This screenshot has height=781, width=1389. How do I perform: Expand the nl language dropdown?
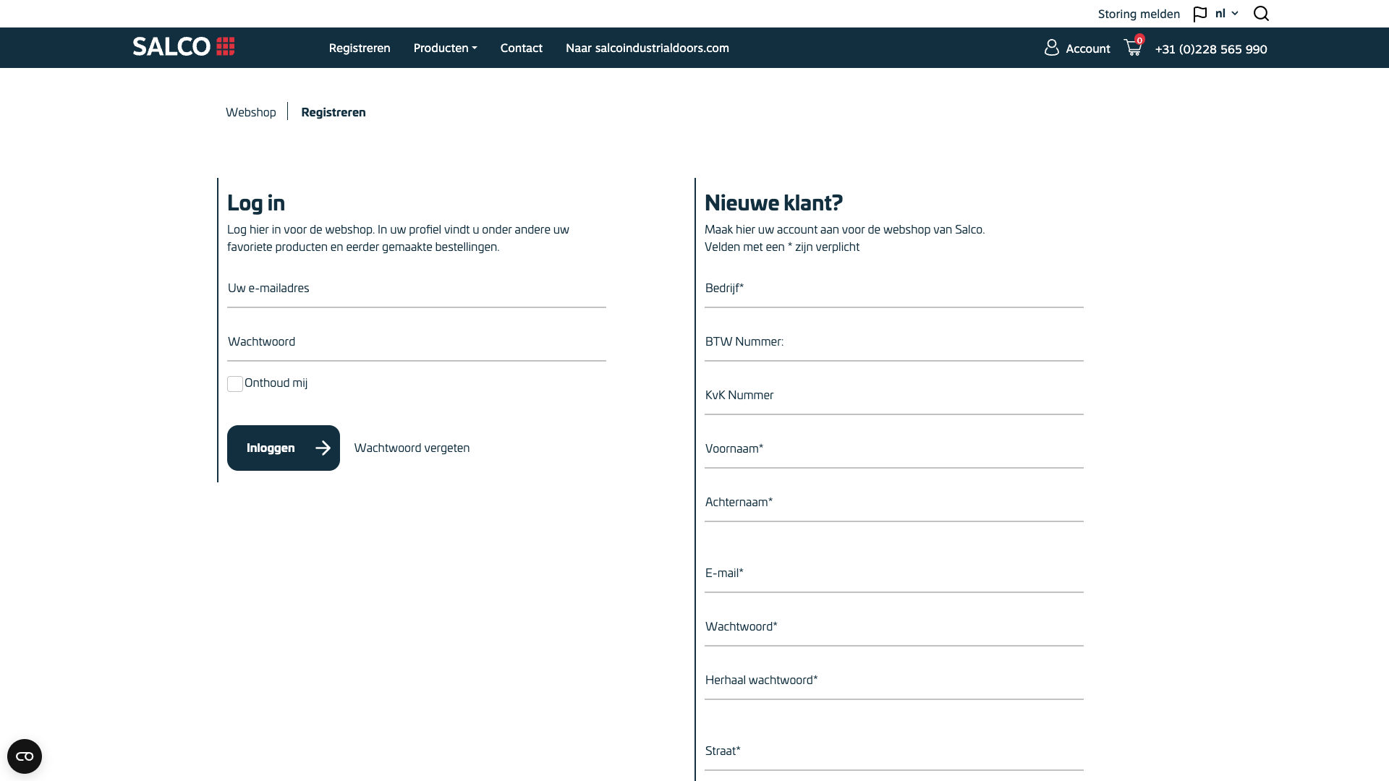(x=1227, y=14)
